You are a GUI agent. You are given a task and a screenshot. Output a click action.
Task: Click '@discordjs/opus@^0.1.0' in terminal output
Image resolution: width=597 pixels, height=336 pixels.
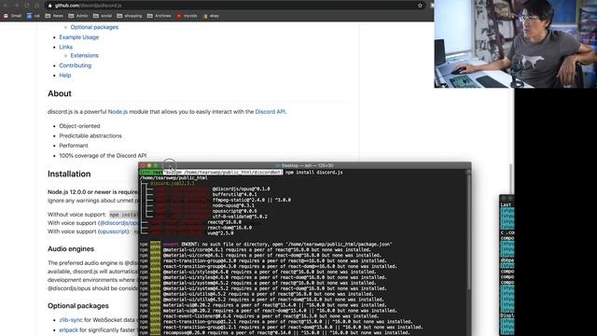point(241,189)
